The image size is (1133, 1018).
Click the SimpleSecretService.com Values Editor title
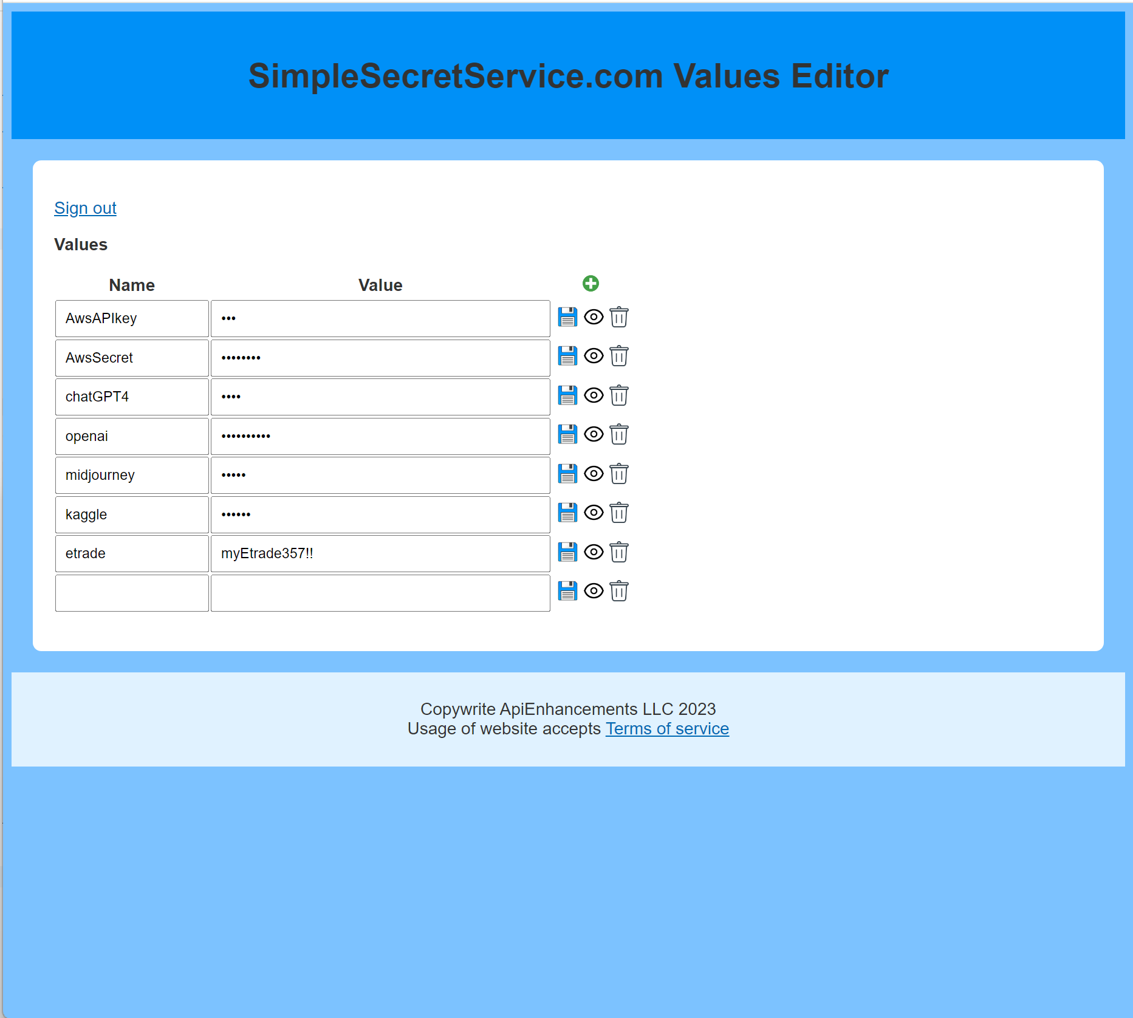[568, 76]
